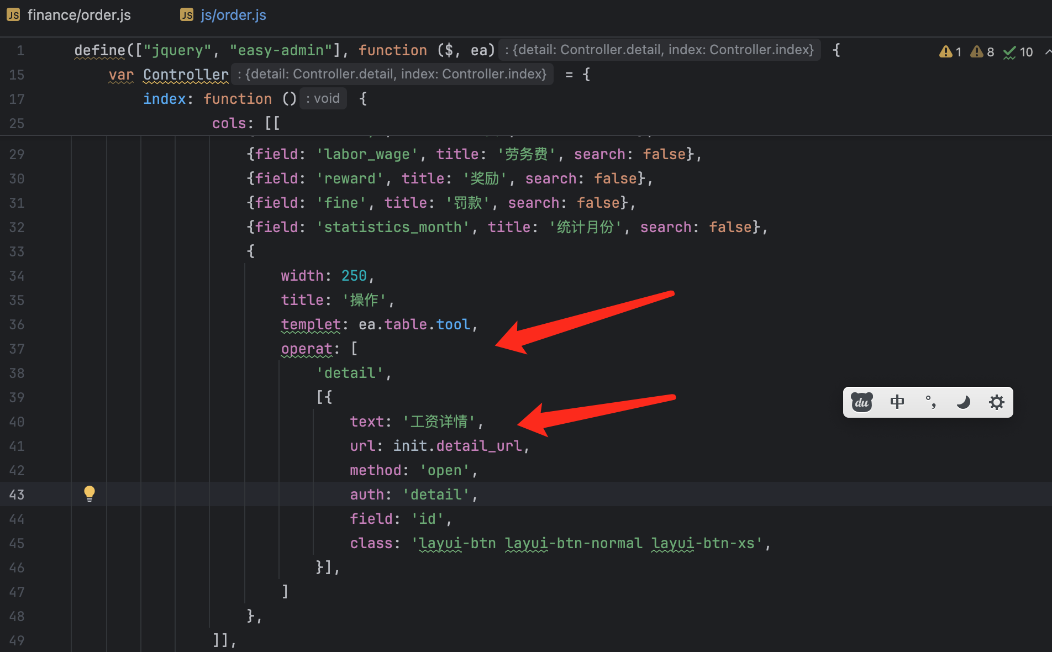
Task: Toggle the punctuation mode button in IME bar
Action: (x=930, y=402)
